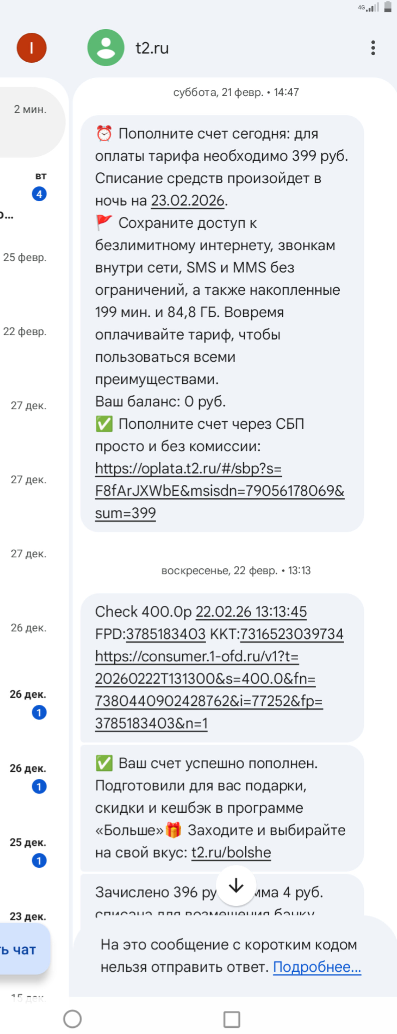Follow the t2.ru/bolshe link

(231, 852)
